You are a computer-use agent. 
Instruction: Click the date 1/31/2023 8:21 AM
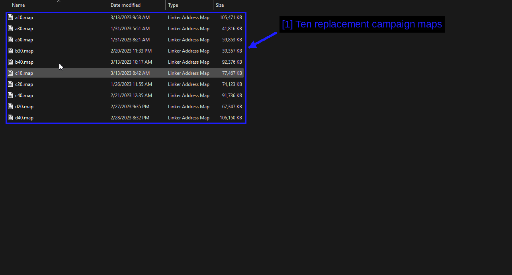[130, 40]
